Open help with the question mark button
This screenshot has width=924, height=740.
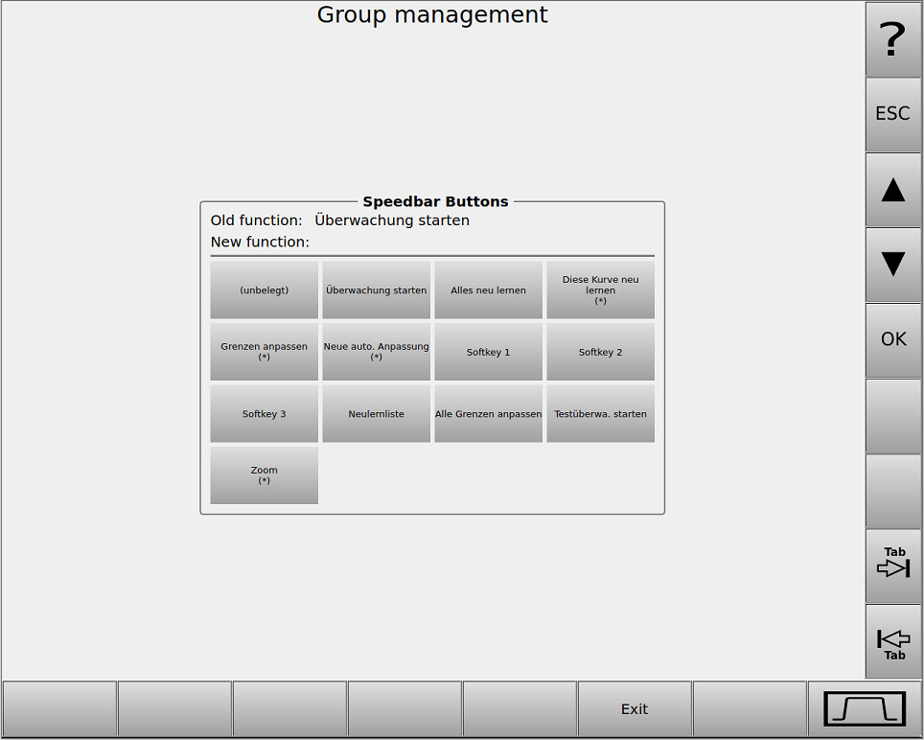pos(893,39)
